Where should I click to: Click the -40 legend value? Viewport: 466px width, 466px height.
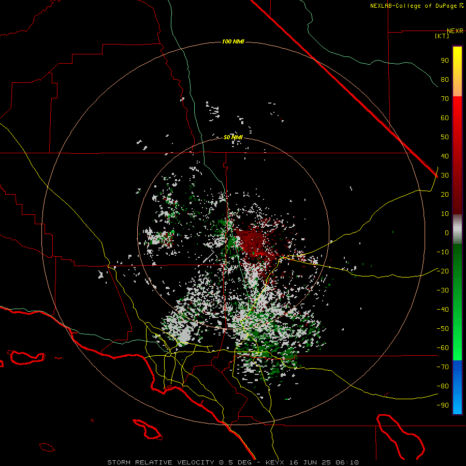pyautogui.click(x=443, y=310)
